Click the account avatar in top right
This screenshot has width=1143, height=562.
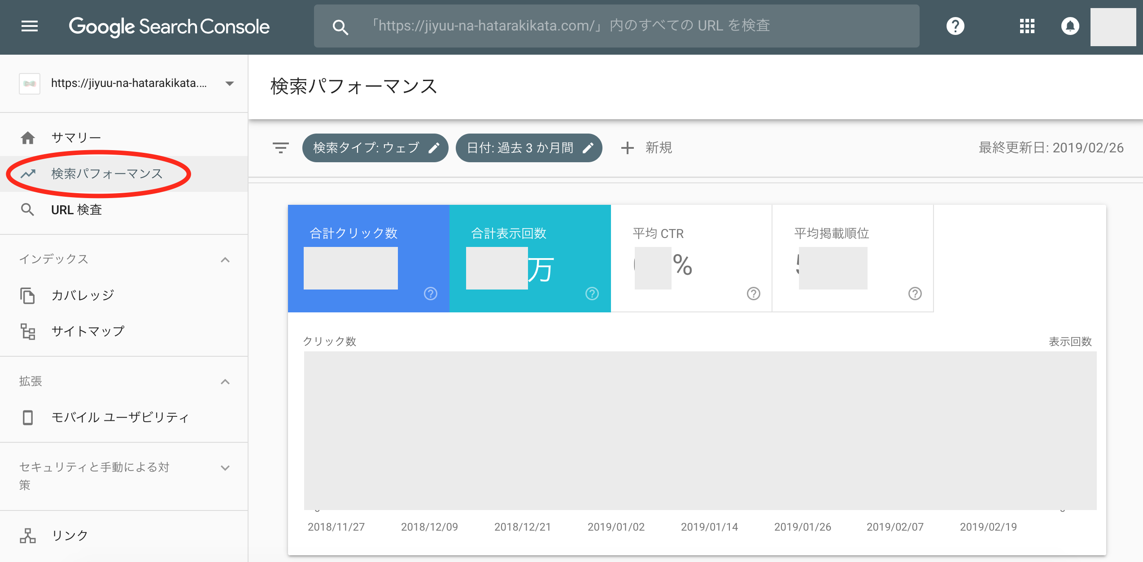click(x=1113, y=27)
